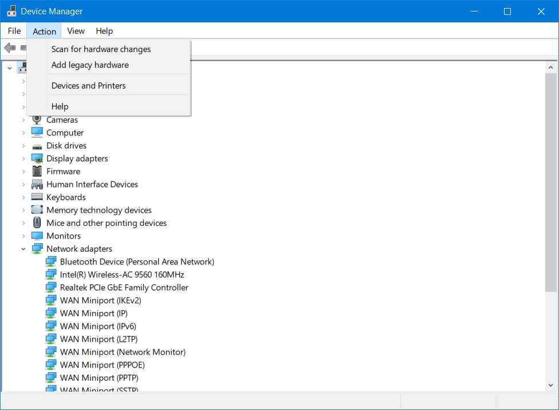This screenshot has height=410, width=559.
Task: Collapse the root computer tree node
Action: coord(10,68)
